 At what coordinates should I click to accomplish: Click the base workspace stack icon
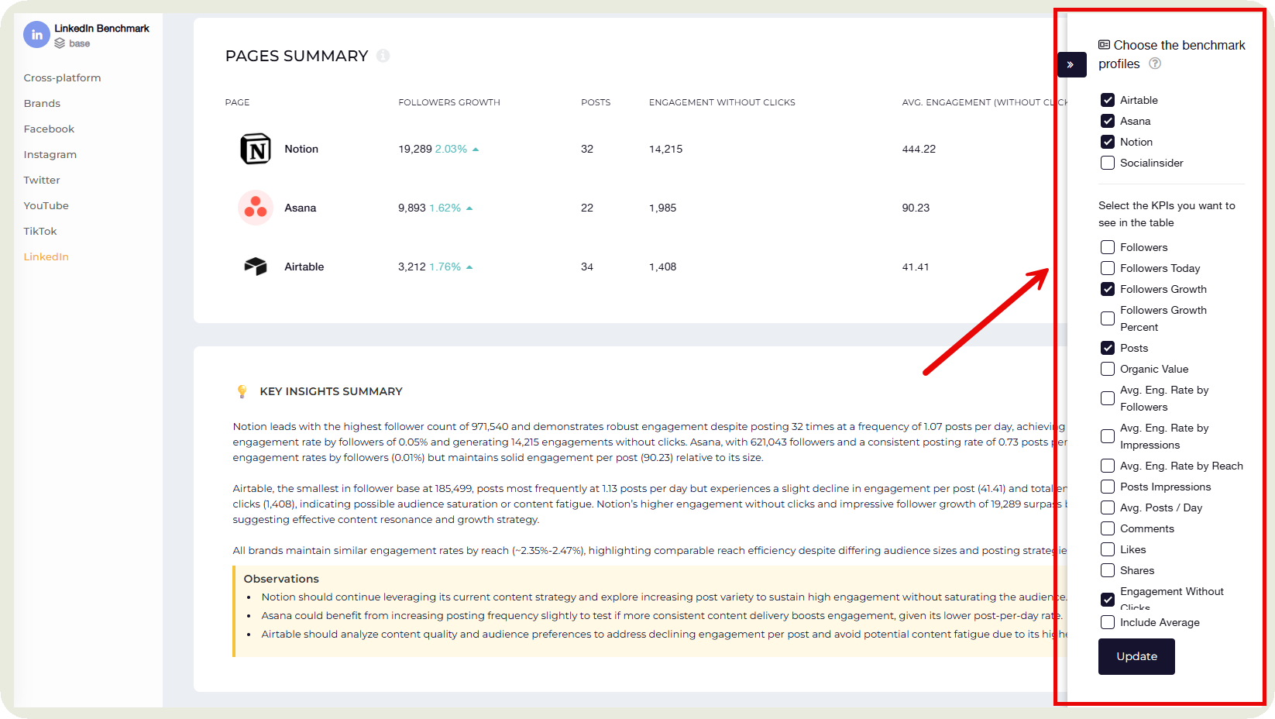pyautogui.click(x=60, y=43)
